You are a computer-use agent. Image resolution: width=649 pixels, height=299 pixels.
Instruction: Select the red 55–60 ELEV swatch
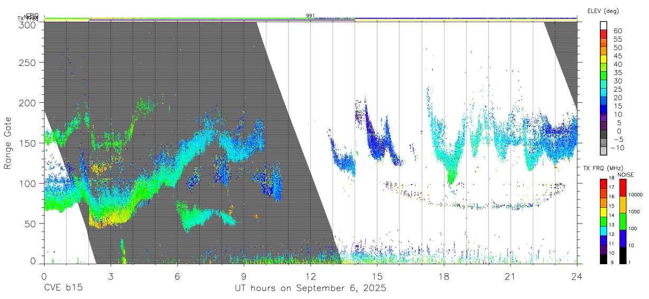click(x=604, y=34)
